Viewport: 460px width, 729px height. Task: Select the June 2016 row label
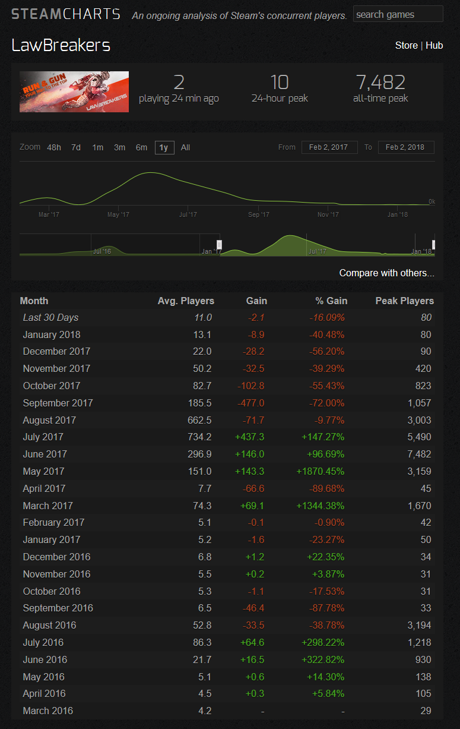coord(45,660)
